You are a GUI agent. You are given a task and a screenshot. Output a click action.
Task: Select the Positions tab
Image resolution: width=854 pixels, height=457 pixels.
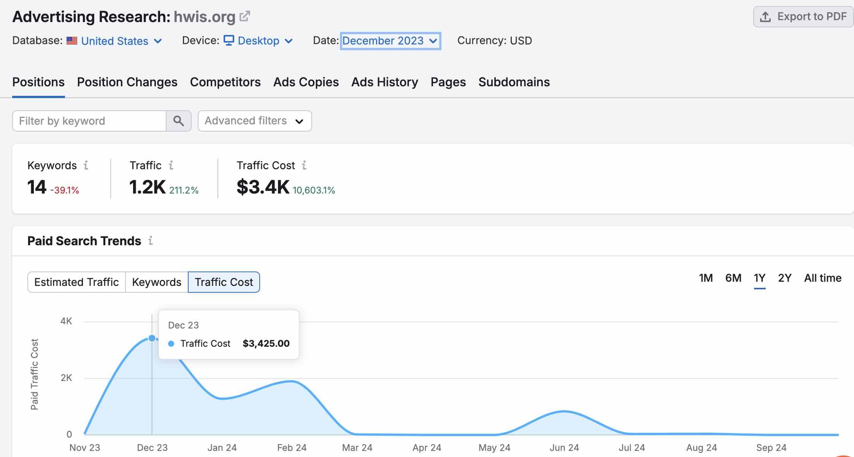(38, 82)
